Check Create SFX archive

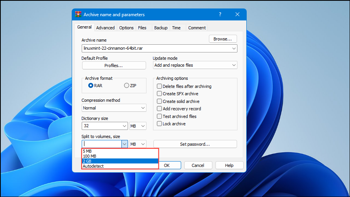pos(159,94)
